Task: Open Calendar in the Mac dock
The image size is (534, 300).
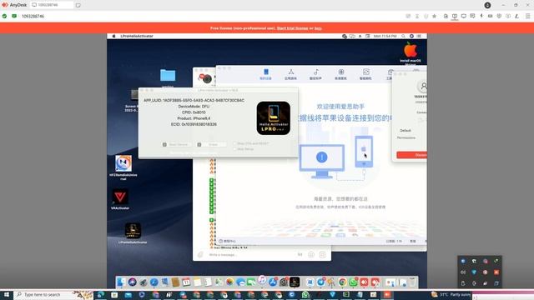Action: 186,282
